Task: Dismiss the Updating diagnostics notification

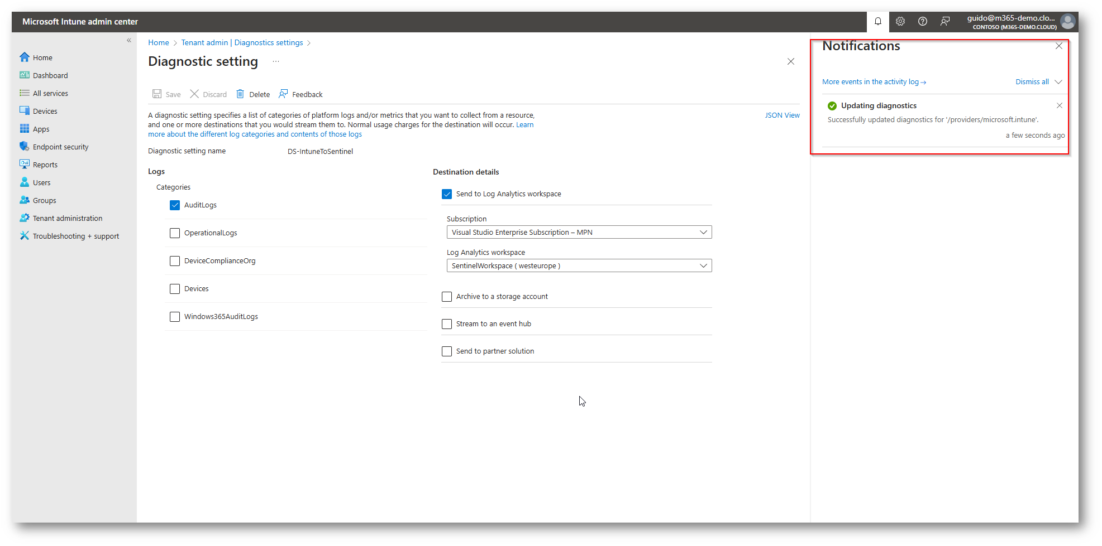Action: (x=1060, y=105)
